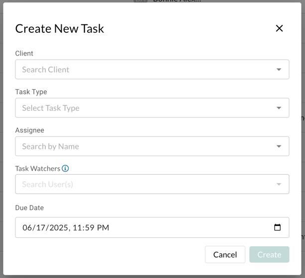Show Task Watchers info tooltip icon

[x=65, y=168]
